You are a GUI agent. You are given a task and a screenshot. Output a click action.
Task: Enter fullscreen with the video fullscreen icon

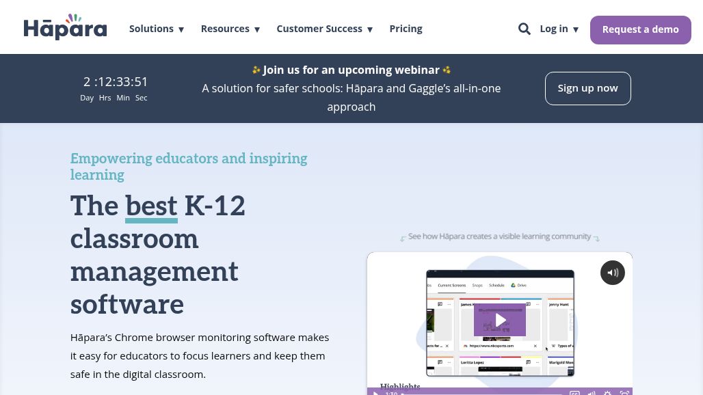coord(624,393)
